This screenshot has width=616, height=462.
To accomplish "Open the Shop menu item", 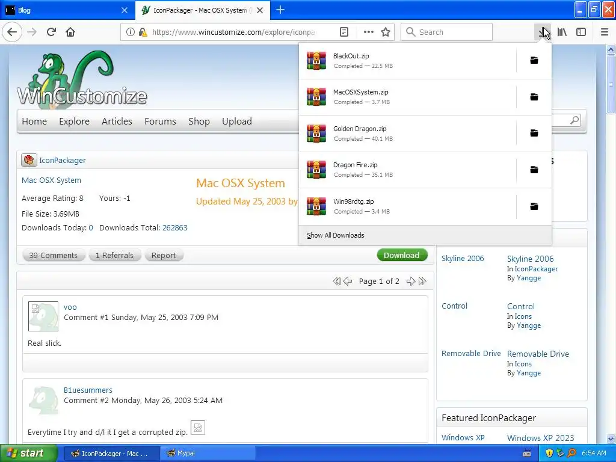I will 199,122.
